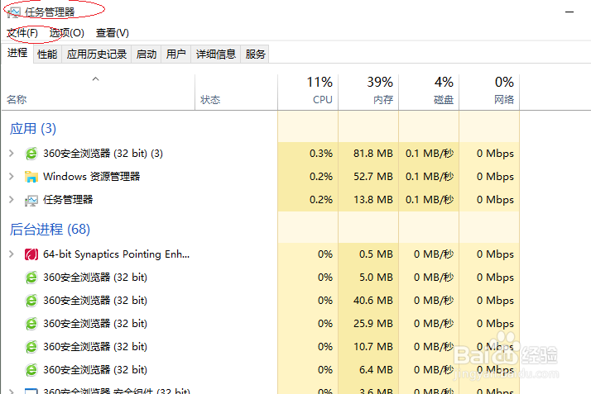Sort by the 4% 磁盘 column header
This screenshot has height=394, width=591.
click(429, 93)
